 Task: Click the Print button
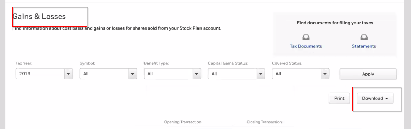339,98
